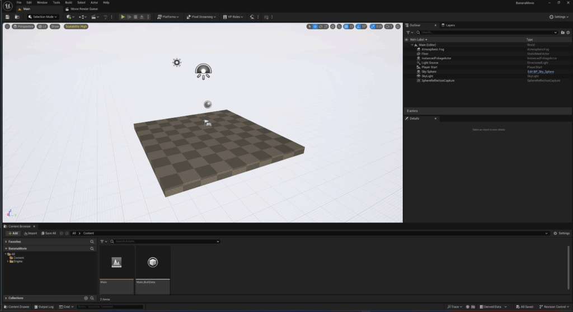Open Outliner settings gear icon
The height and width of the screenshot is (312, 573).
(568, 32)
